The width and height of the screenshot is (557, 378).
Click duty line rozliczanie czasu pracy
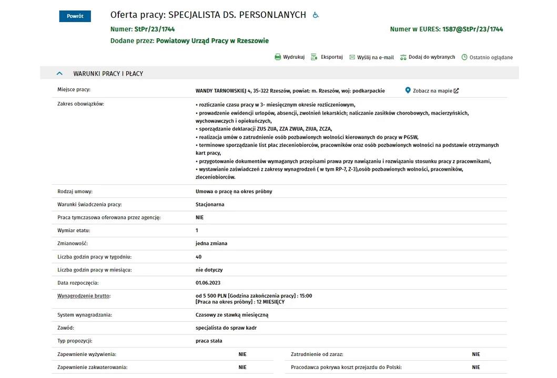[x=275, y=105]
